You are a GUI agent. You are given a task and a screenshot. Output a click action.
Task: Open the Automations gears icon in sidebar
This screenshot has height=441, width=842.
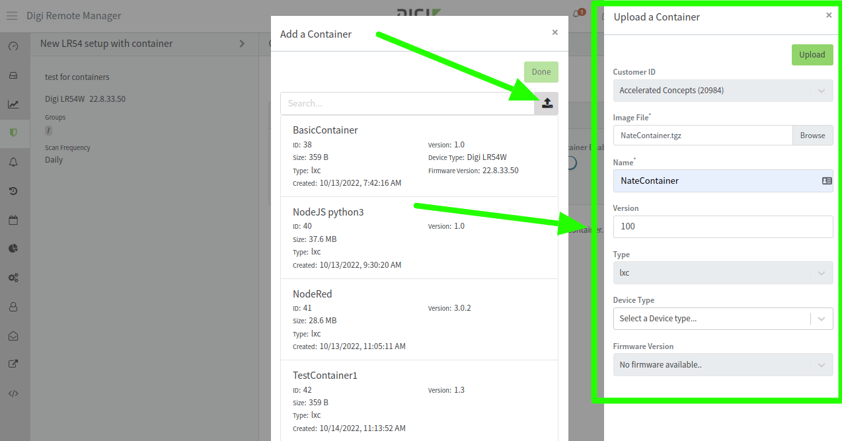13,278
